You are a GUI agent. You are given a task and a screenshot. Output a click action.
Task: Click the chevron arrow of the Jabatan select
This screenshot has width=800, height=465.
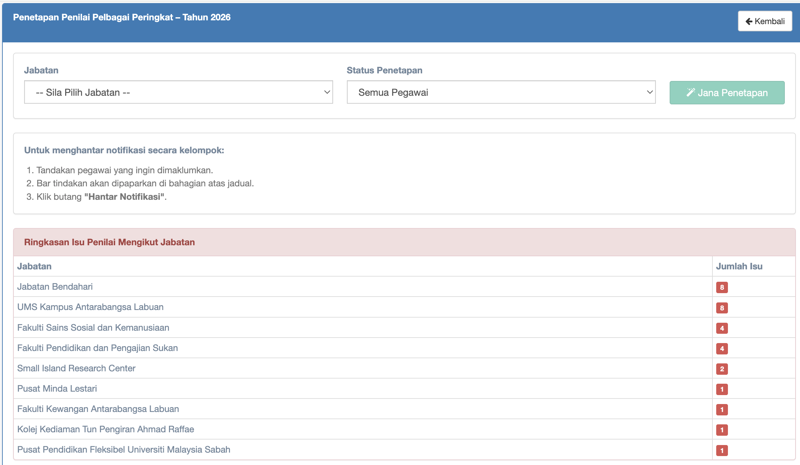327,92
